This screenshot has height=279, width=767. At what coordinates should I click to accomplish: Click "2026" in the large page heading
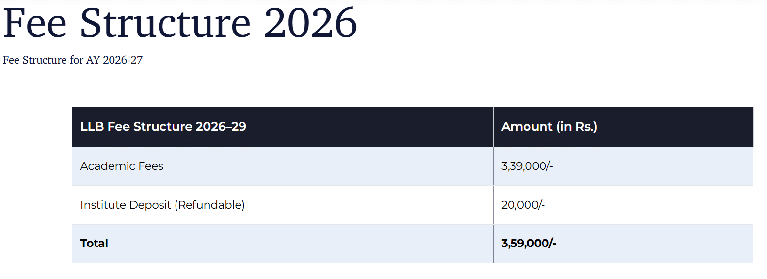(310, 23)
